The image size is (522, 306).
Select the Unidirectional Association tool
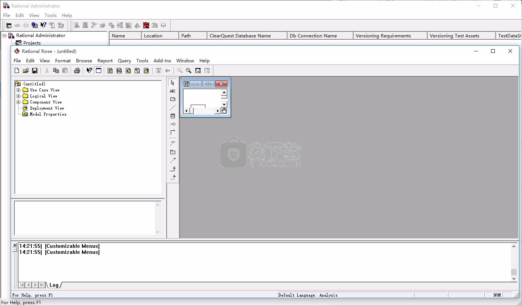(173, 133)
